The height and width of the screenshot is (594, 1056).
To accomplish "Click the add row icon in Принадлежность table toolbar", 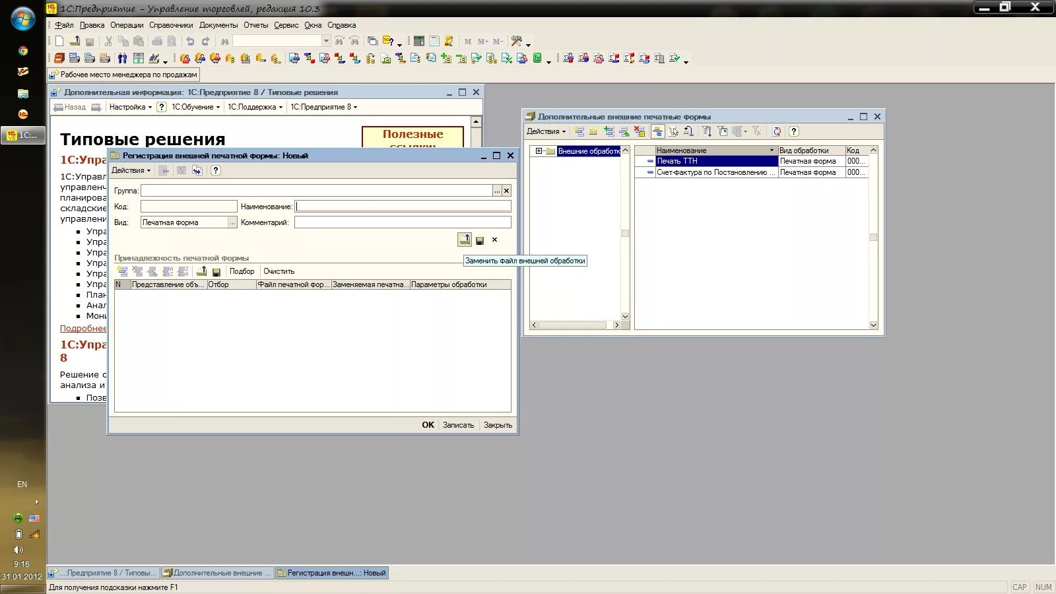I will point(122,271).
